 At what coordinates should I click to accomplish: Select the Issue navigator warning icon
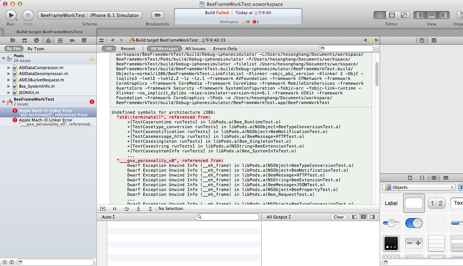(x=48, y=40)
